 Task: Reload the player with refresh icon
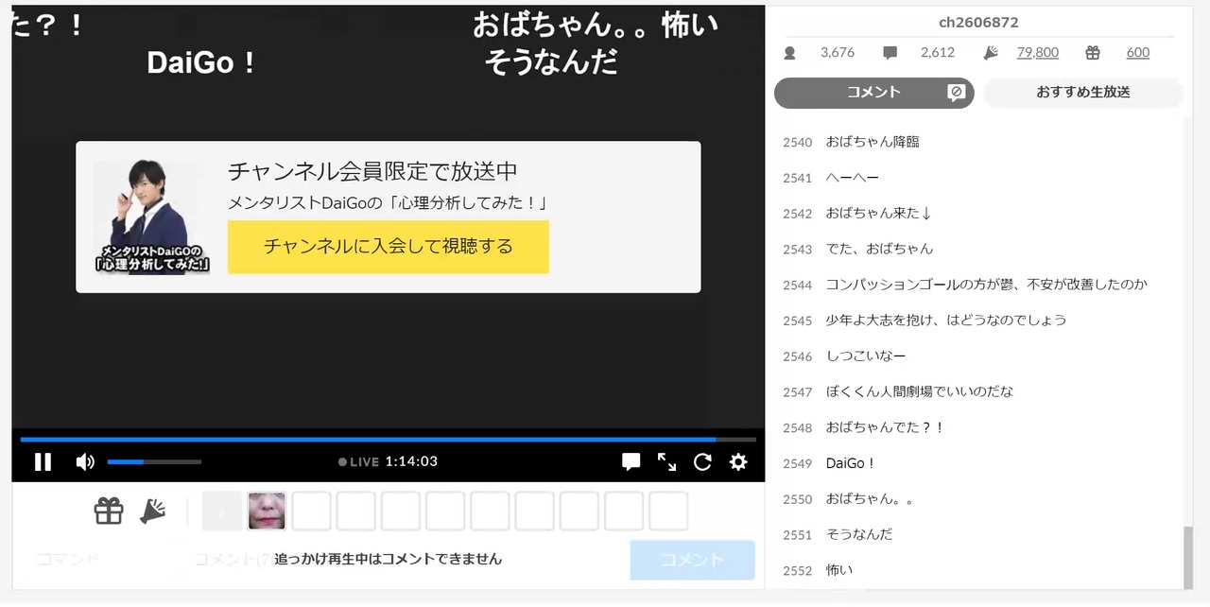coord(702,461)
